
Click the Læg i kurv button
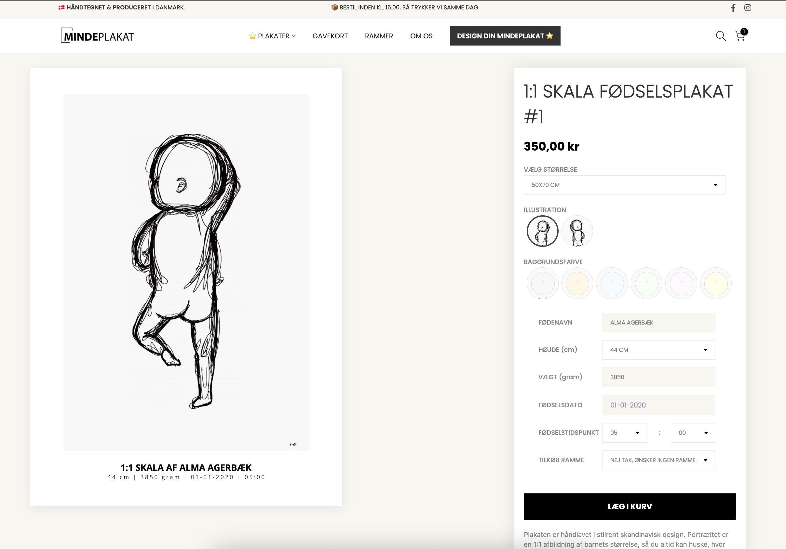629,507
